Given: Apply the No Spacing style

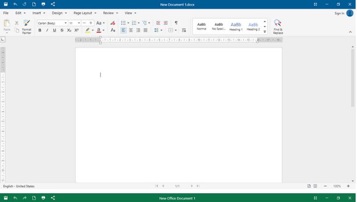Looking at the screenshot, I should (x=218, y=26).
